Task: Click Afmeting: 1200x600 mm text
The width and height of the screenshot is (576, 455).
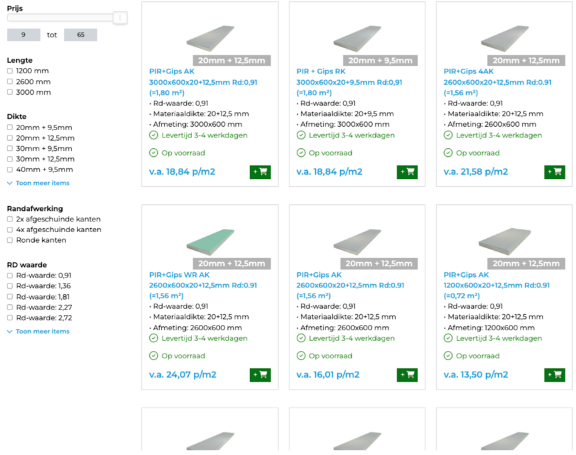Action: [x=491, y=328]
